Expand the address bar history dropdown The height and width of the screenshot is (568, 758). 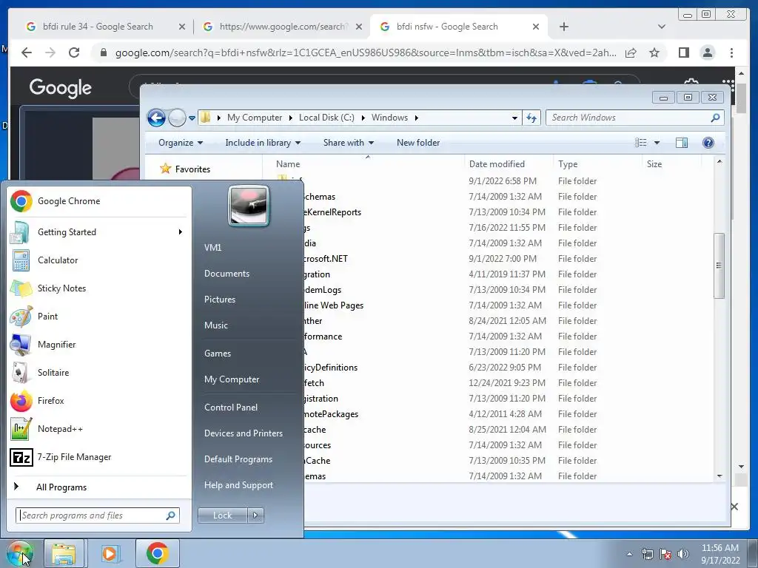[x=515, y=118]
